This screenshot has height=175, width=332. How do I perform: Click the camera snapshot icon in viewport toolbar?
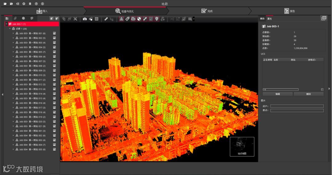[x=85, y=19]
